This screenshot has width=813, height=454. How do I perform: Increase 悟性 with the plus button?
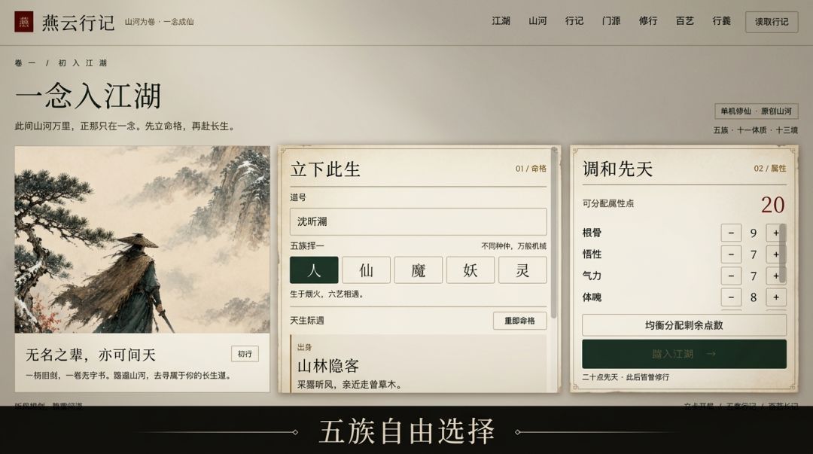(x=775, y=254)
